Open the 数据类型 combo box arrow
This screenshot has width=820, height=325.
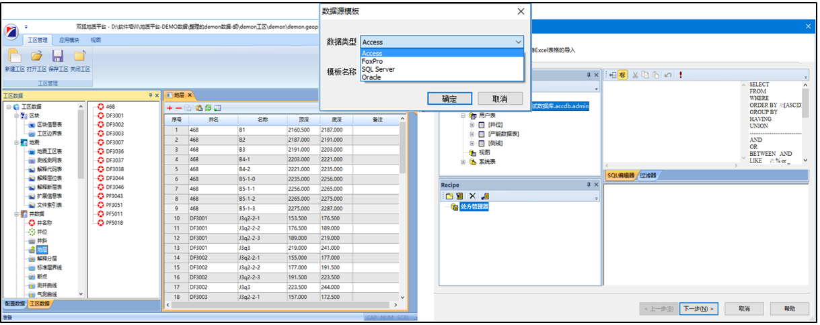(x=517, y=42)
